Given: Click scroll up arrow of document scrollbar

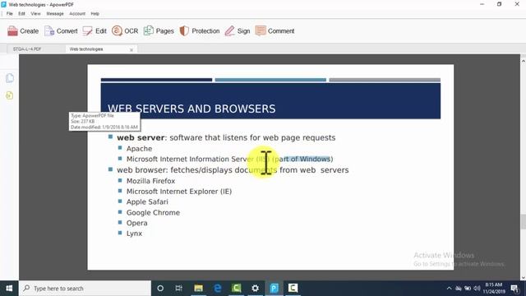Looking at the screenshot, I should coord(523,61).
